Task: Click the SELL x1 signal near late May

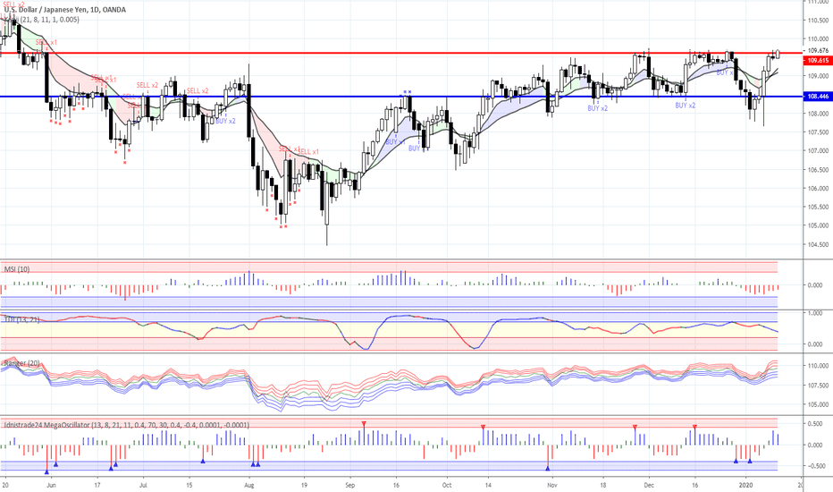Action: (x=46, y=42)
